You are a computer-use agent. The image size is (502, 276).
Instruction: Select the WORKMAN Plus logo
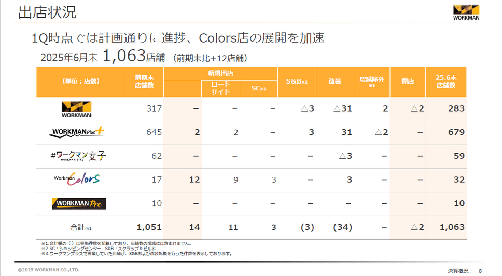(77, 132)
